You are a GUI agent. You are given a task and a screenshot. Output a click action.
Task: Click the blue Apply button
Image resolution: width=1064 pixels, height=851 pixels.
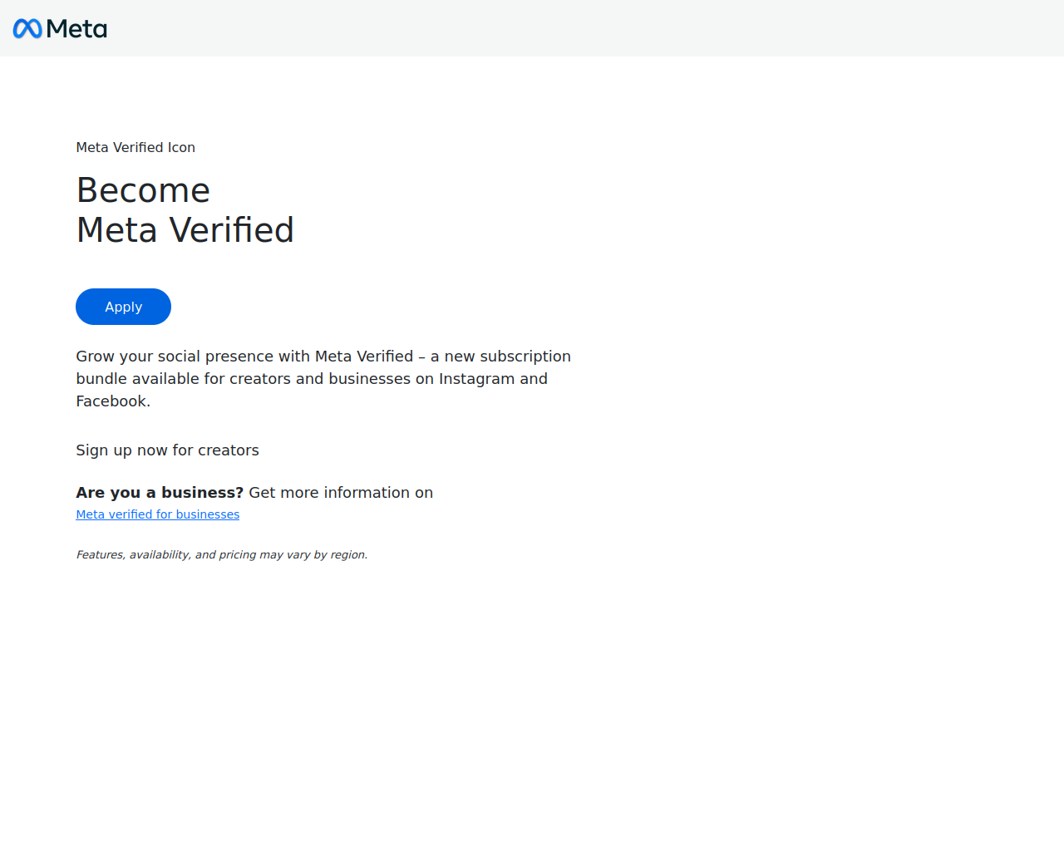(x=123, y=307)
